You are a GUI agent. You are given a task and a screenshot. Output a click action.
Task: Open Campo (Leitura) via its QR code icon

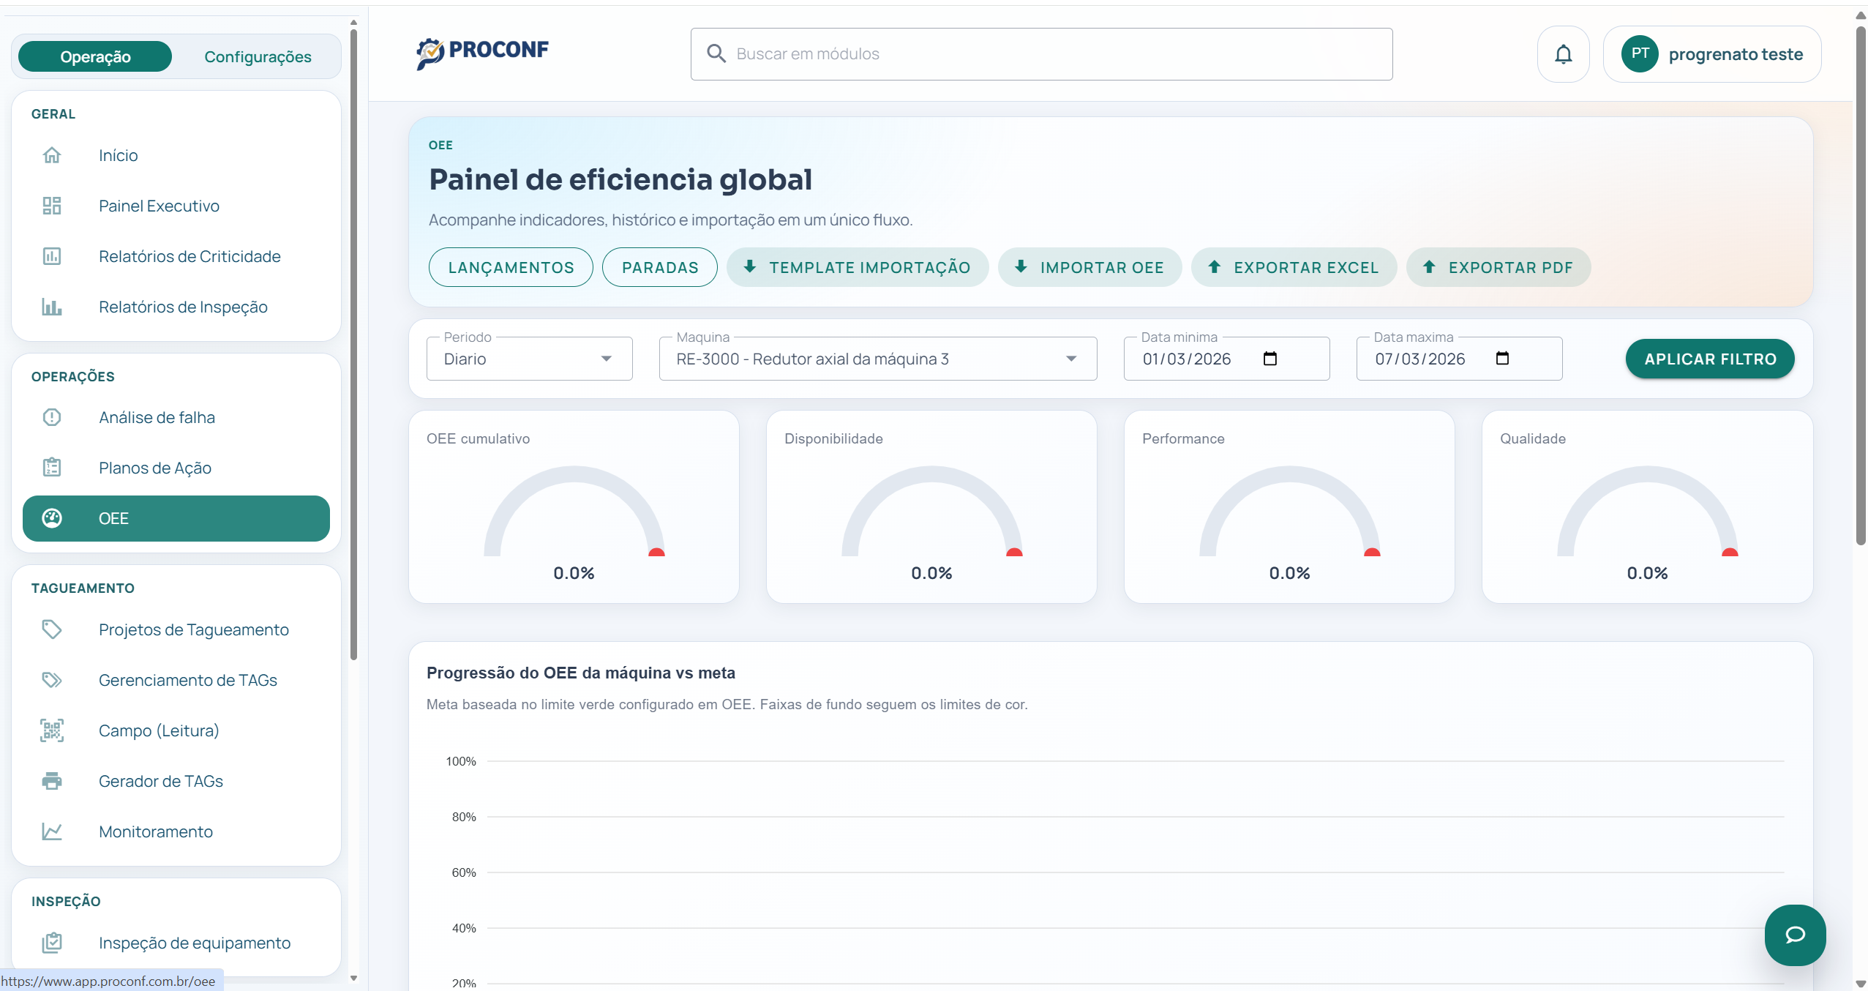click(x=52, y=730)
